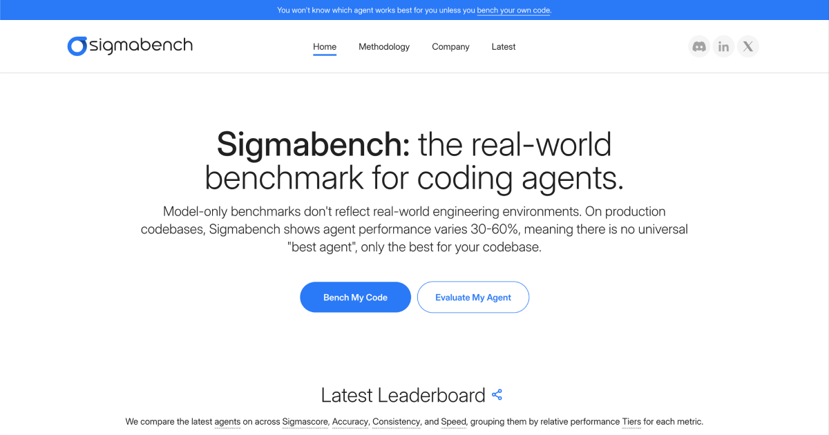Go to the Methodology page
The image size is (829, 435).
point(384,47)
